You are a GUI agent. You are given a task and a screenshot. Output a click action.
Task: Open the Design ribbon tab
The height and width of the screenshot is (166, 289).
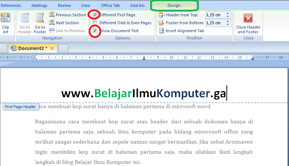(x=174, y=5)
